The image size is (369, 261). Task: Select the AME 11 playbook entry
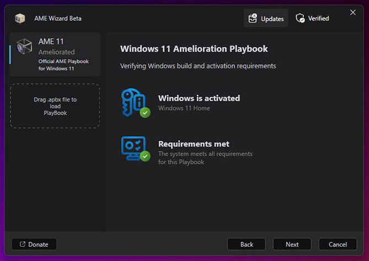click(55, 54)
